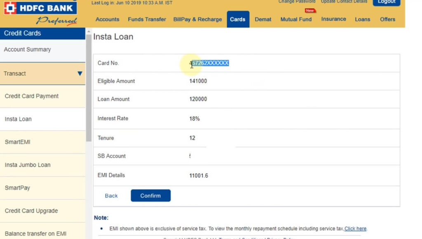Open the Mutual Fund tab
Viewport: 422px width, 239px height.
[296, 19]
